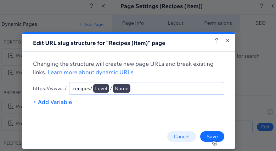
Task: Close the Edit URL slug structure dialog
Action: (x=227, y=40)
